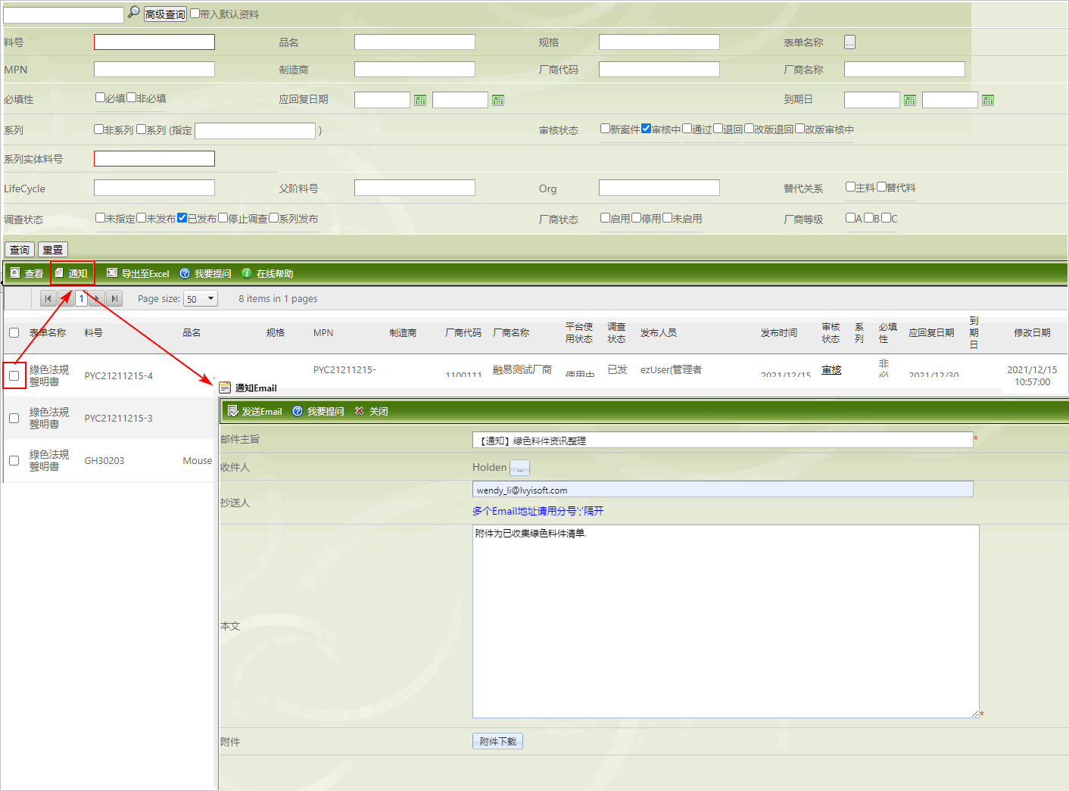This screenshot has height=791, width=1069.
Task: Uncheck the 已发布 survey status checkbox
Action: tap(182, 218)
